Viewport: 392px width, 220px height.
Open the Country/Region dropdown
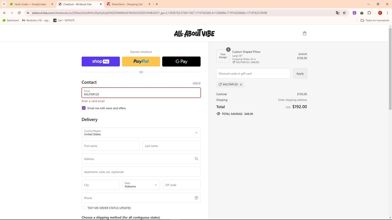tap(141, 133)
